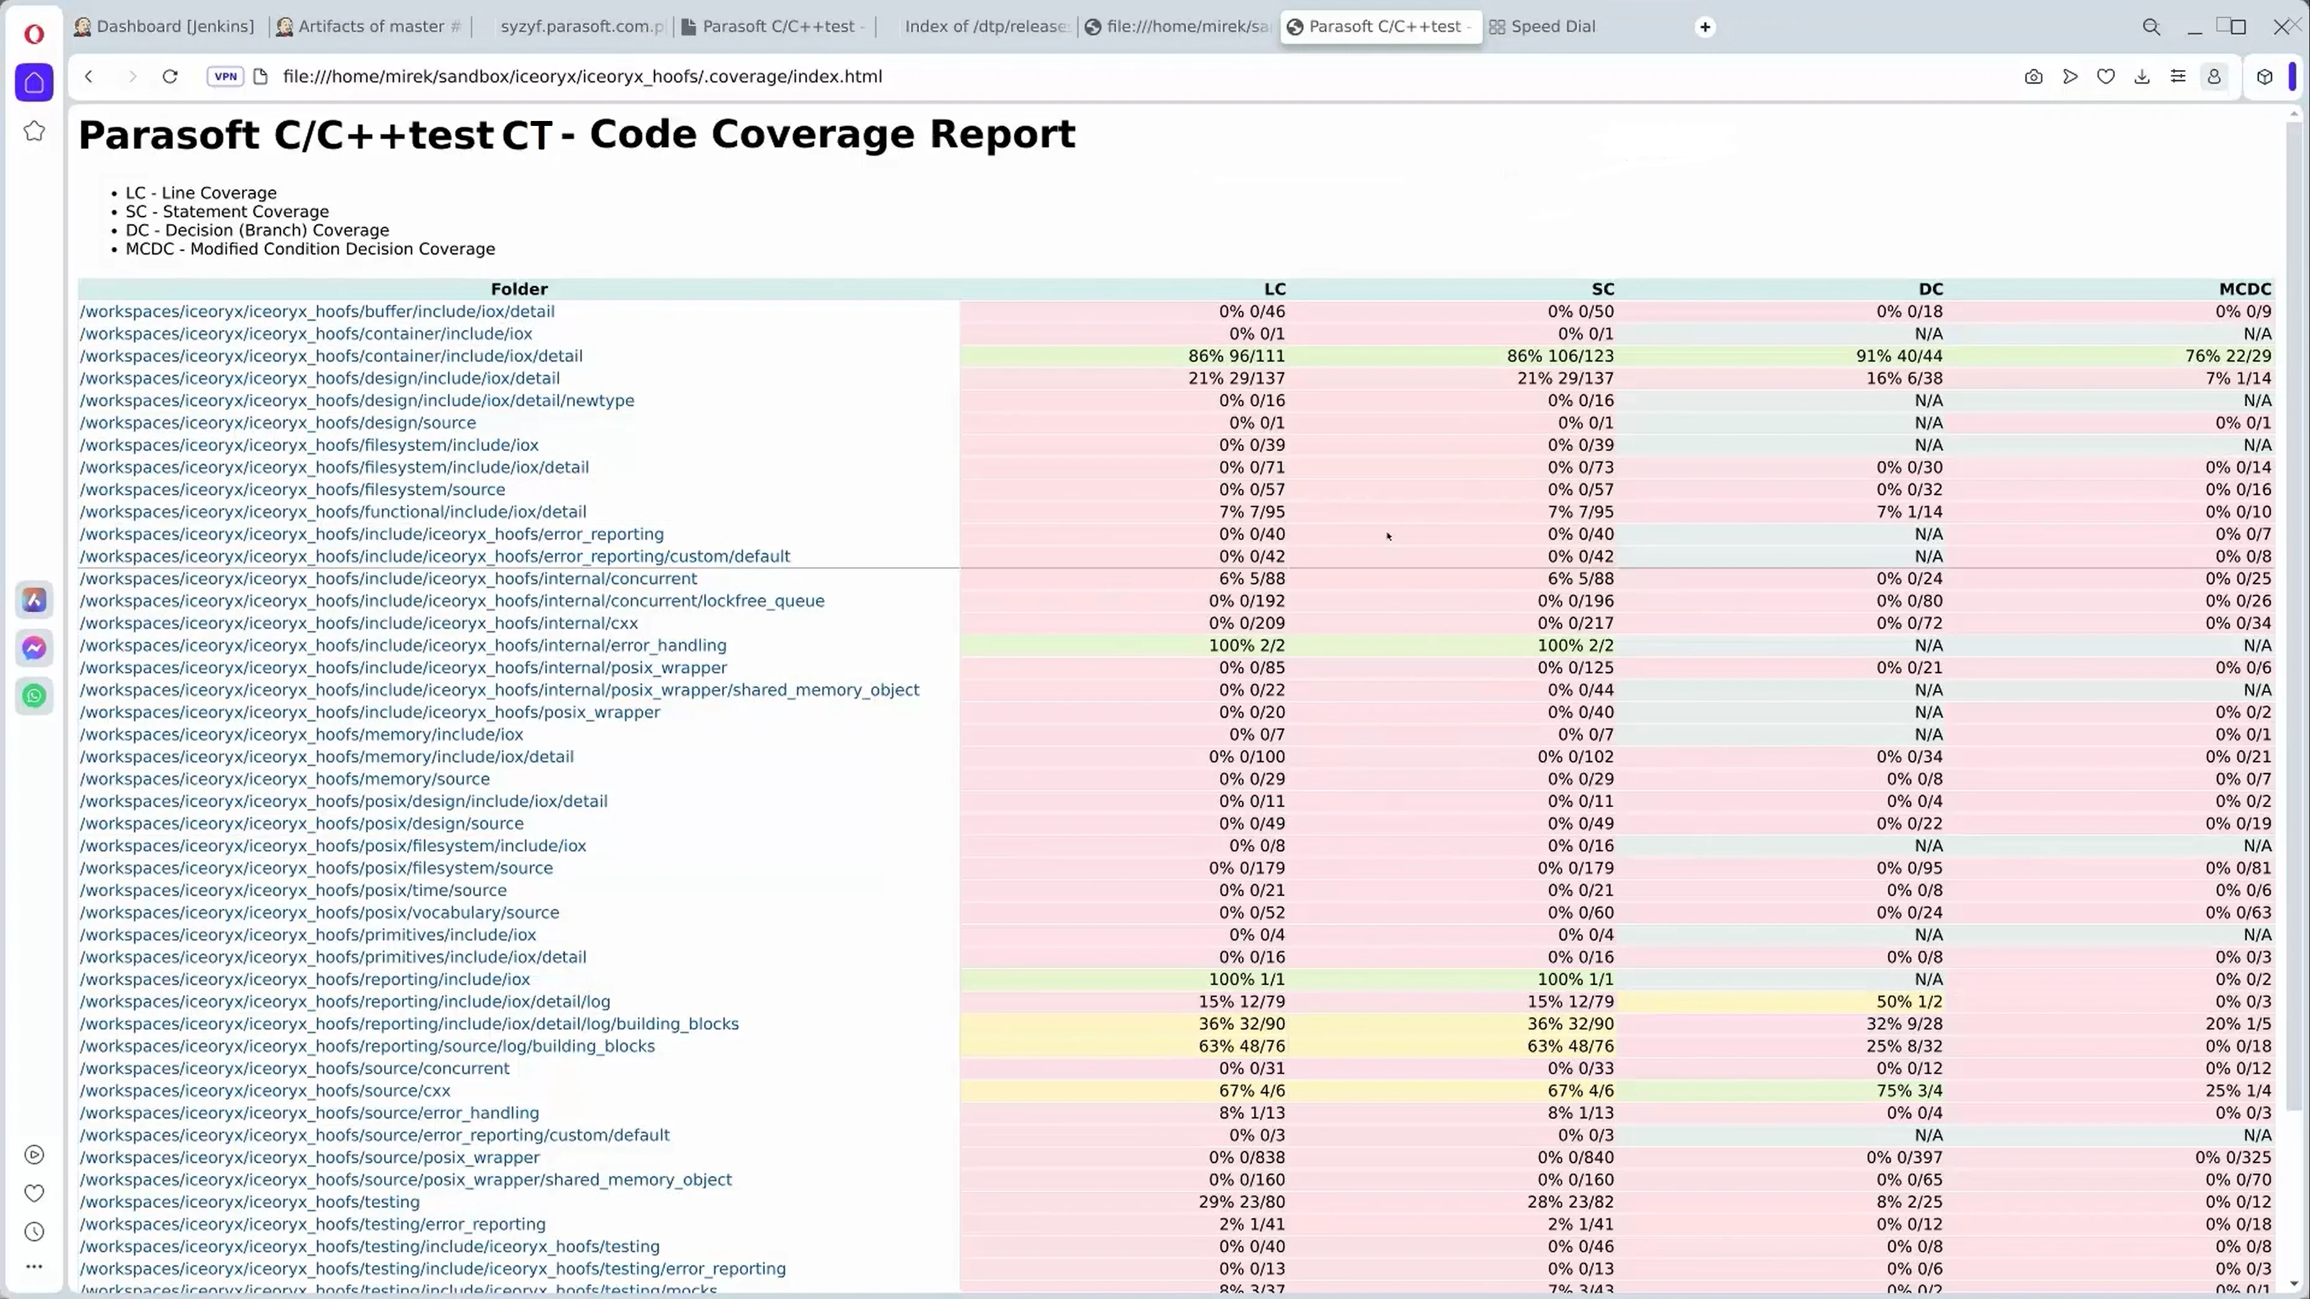Open a new tab with plus button

coord(1705,27)
